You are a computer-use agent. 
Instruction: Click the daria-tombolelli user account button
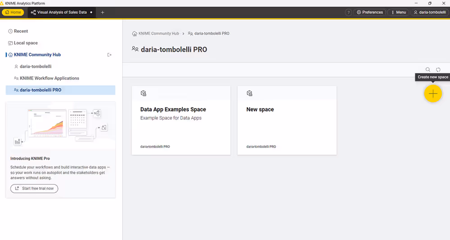click(429, 13)
